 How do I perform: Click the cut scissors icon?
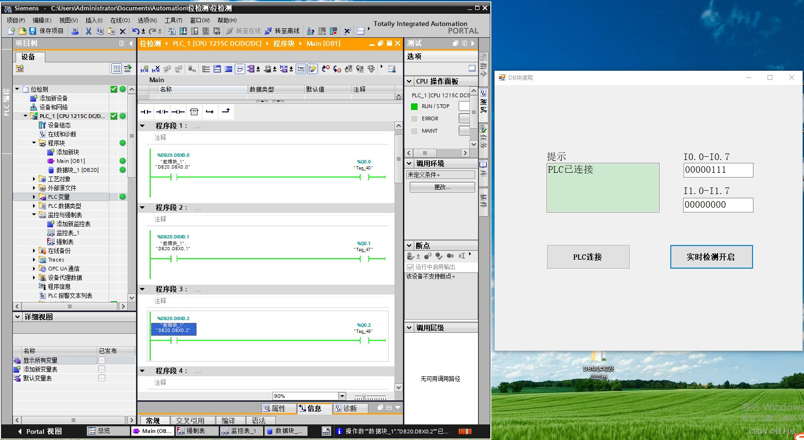(x=88, y=31)
